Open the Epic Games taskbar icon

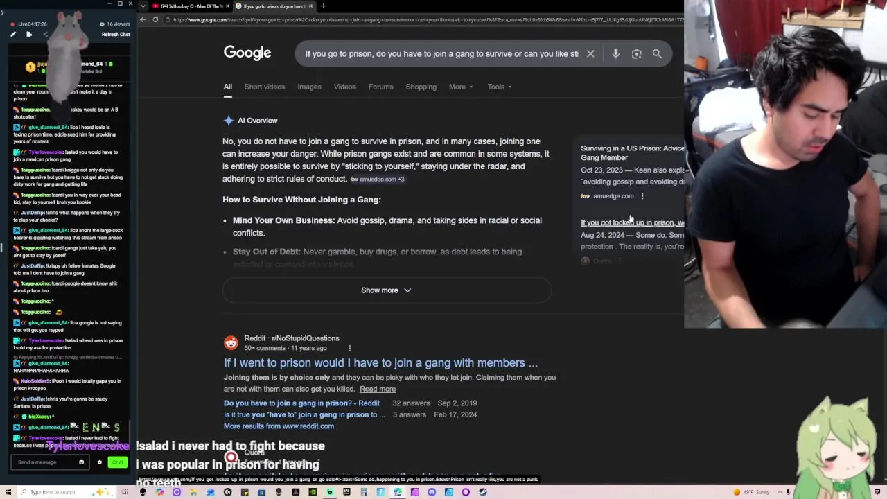pos(346,492)
